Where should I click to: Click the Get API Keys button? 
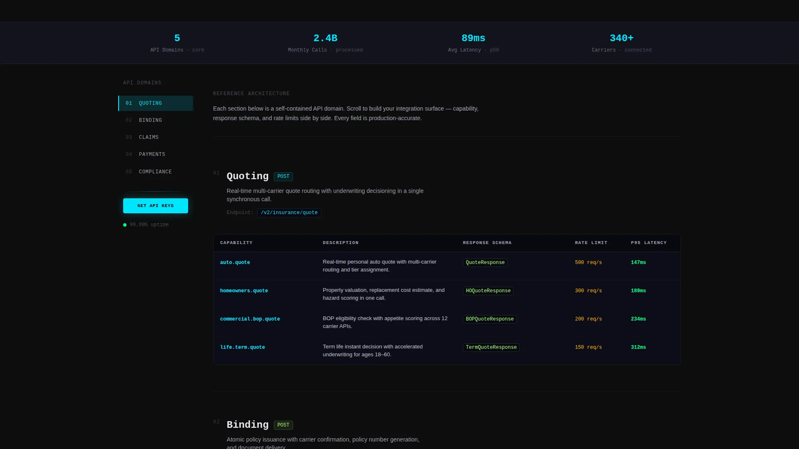coord(156,206)
